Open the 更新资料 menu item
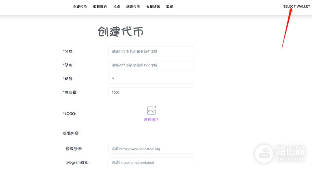The width and height of the screenshot is (312, 170). 100,6
